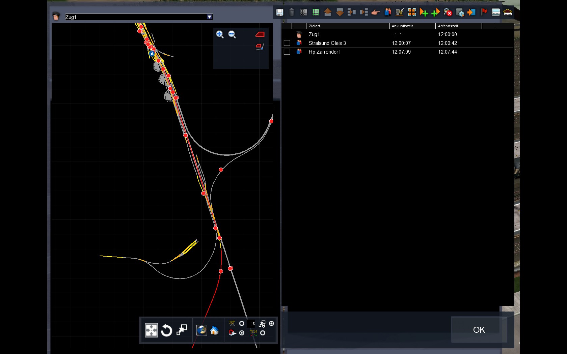Click the rotate tool in map toolbar
Viewport: 567px width, 354px height.
[166, 330]
